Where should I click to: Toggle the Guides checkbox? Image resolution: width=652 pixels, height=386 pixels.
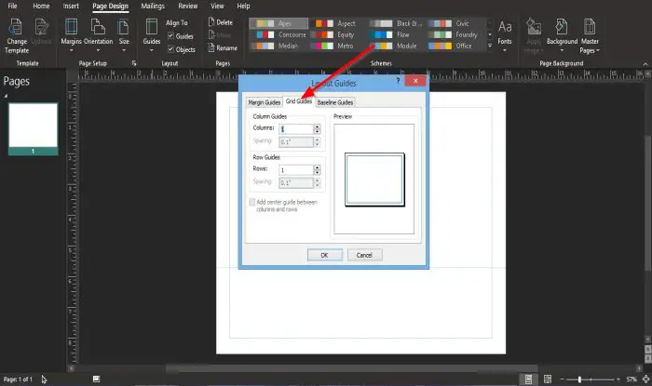click(x=170, y=36)
